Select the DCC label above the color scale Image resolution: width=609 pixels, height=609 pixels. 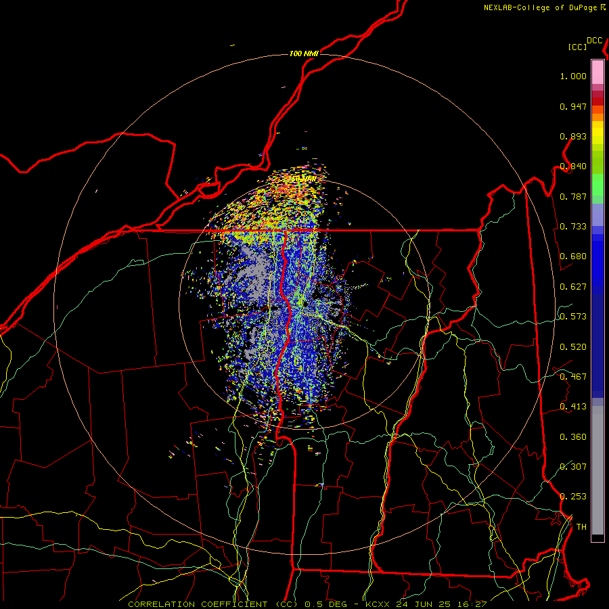click(x=594, y=41)
